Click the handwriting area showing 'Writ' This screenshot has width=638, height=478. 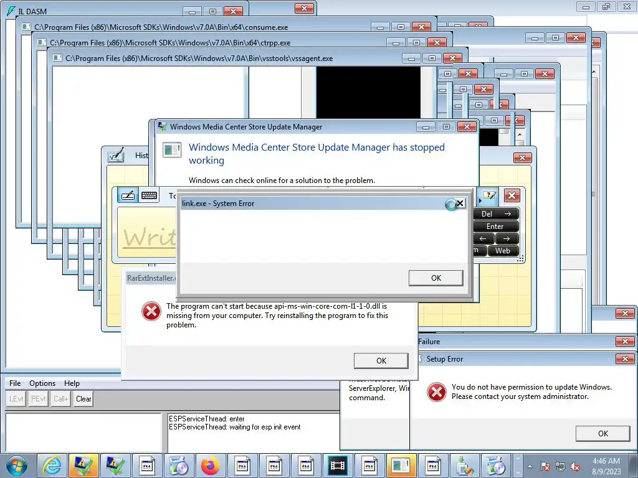click(x=147, y=232)
